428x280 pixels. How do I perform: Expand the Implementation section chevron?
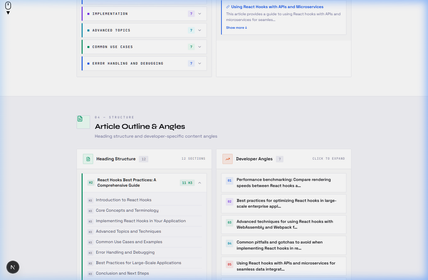pyautogui.click(x=200, y=14)
